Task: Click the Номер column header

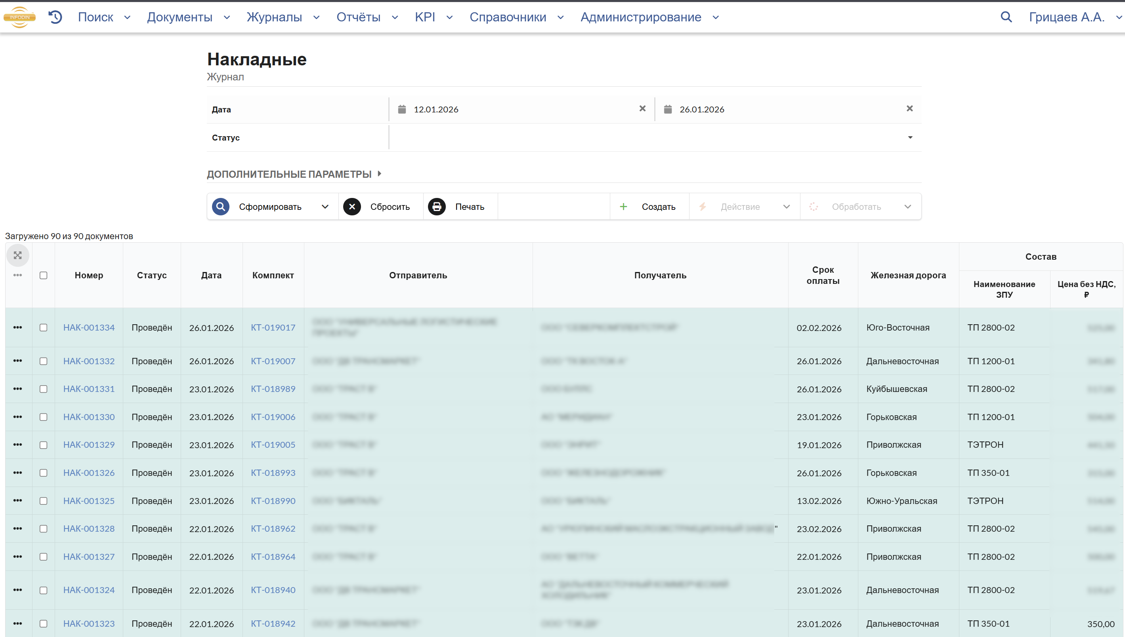Action: coord(89,275)
